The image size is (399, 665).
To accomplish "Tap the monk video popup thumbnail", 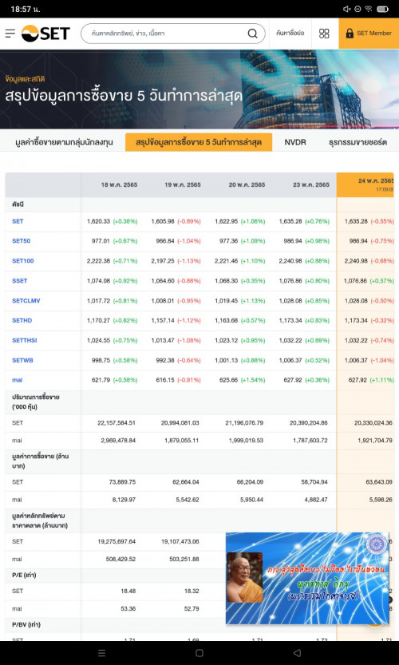I will pos(307,578).
